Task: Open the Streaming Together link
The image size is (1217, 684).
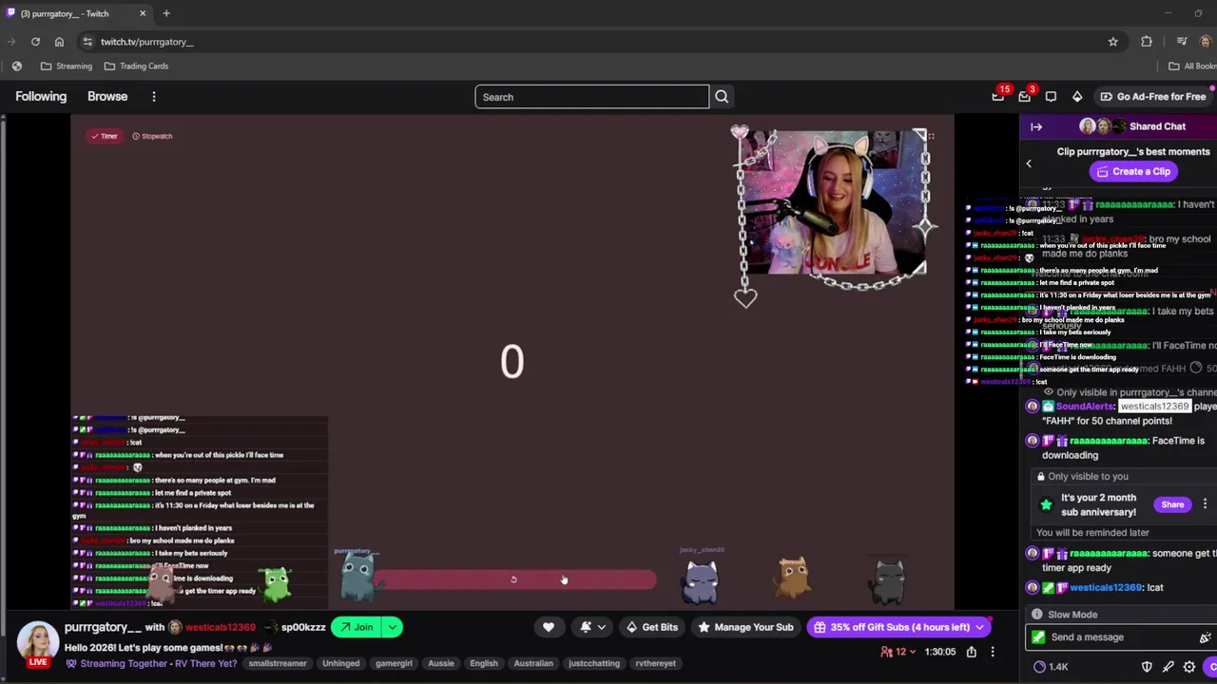Action: pos(124,663)
